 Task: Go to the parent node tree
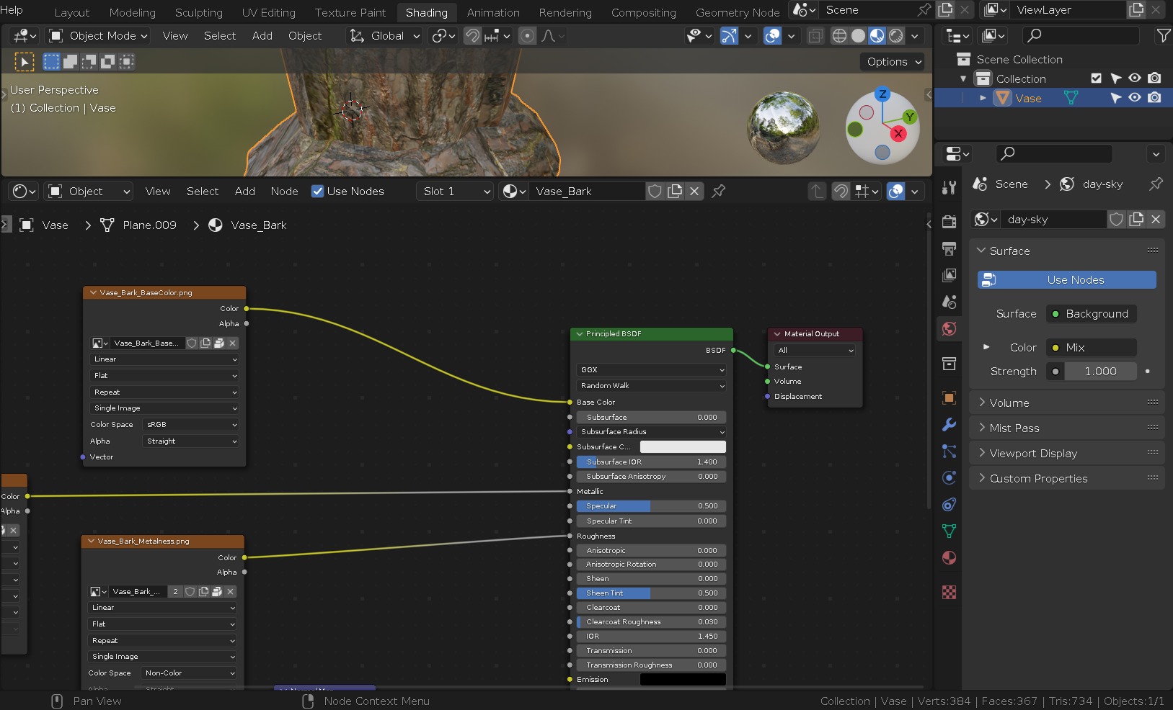(x=817, y=191)
